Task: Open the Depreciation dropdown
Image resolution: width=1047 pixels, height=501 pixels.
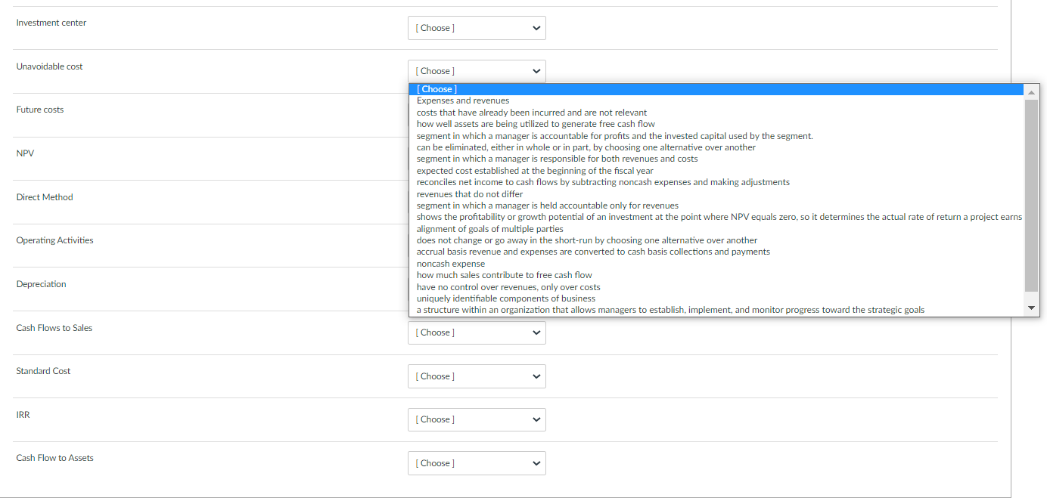Action: tap(477, 288)
